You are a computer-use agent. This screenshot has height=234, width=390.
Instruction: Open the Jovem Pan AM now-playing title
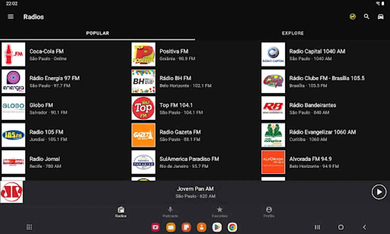[195, 189]
